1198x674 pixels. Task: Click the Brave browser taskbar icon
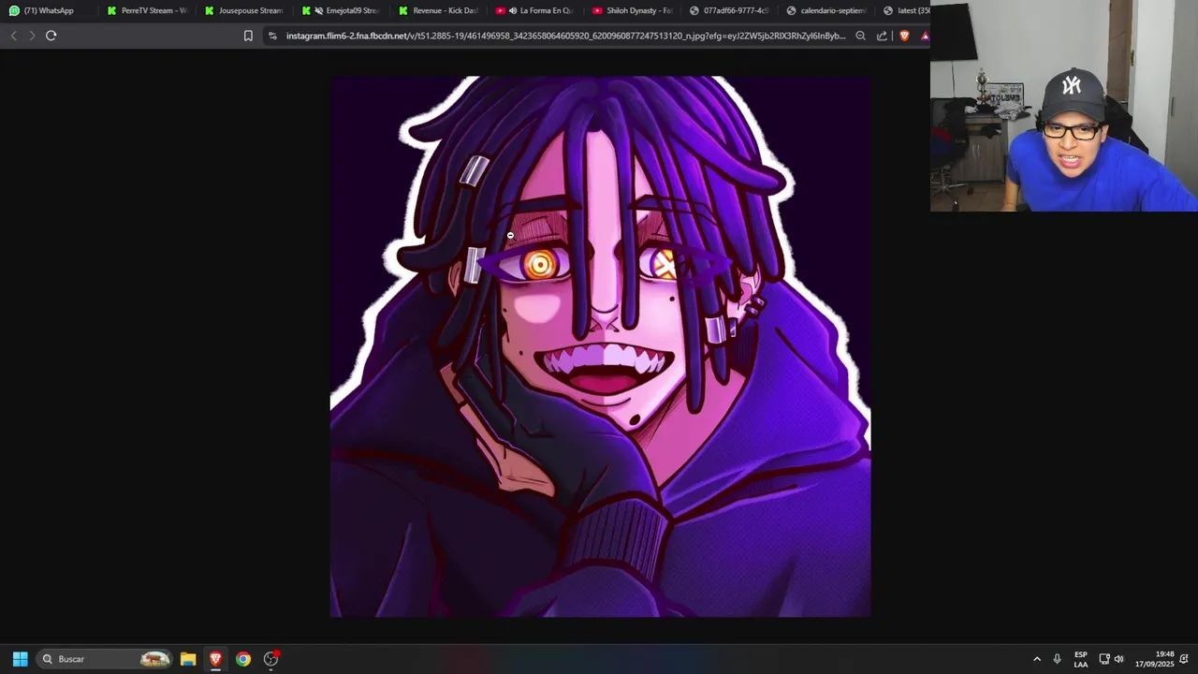215,659
